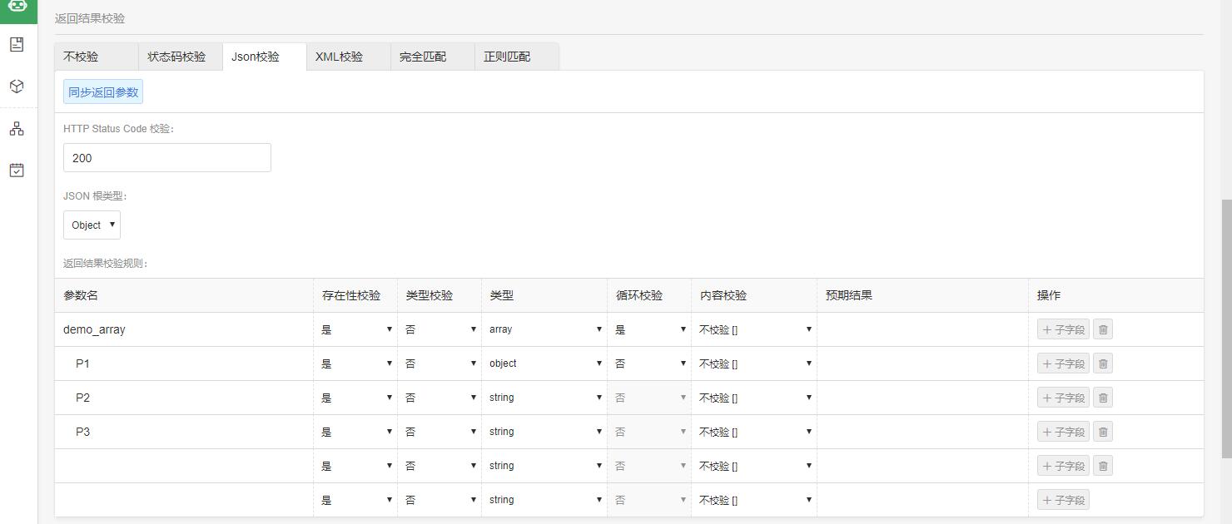Open the hierarchy tree icon in the sidebar
The height and width of the screenshot is (524, 1232).
point(17,129)
